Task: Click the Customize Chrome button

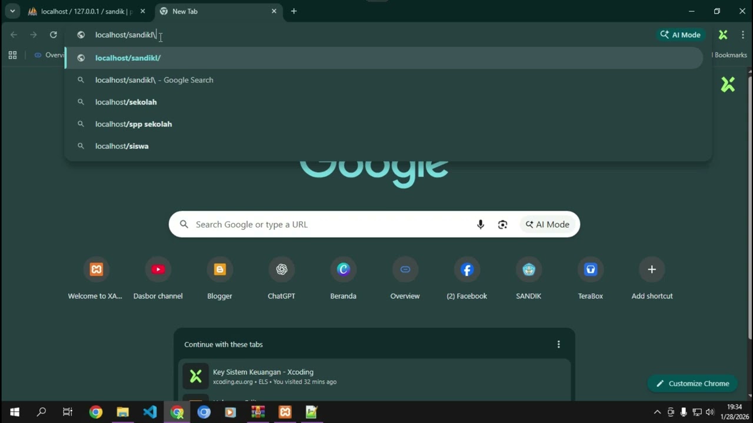Action: pyautogui.click(x=692, y=384)
